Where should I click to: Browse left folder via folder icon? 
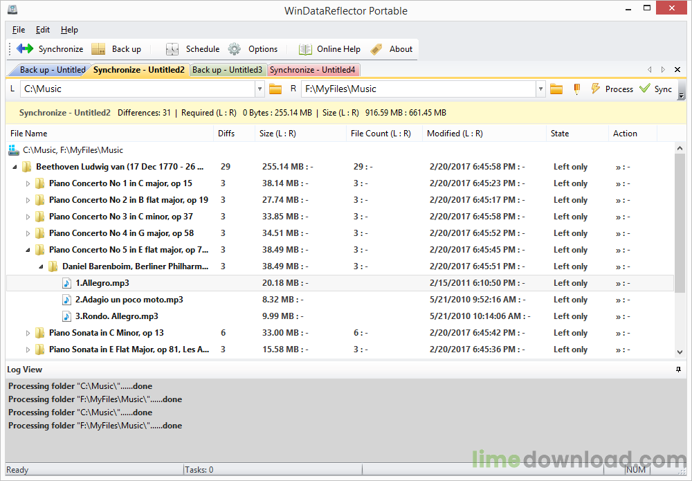[x=275, y=89]
